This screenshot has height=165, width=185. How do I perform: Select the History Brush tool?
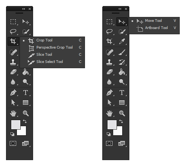click(x=122, y=62)
